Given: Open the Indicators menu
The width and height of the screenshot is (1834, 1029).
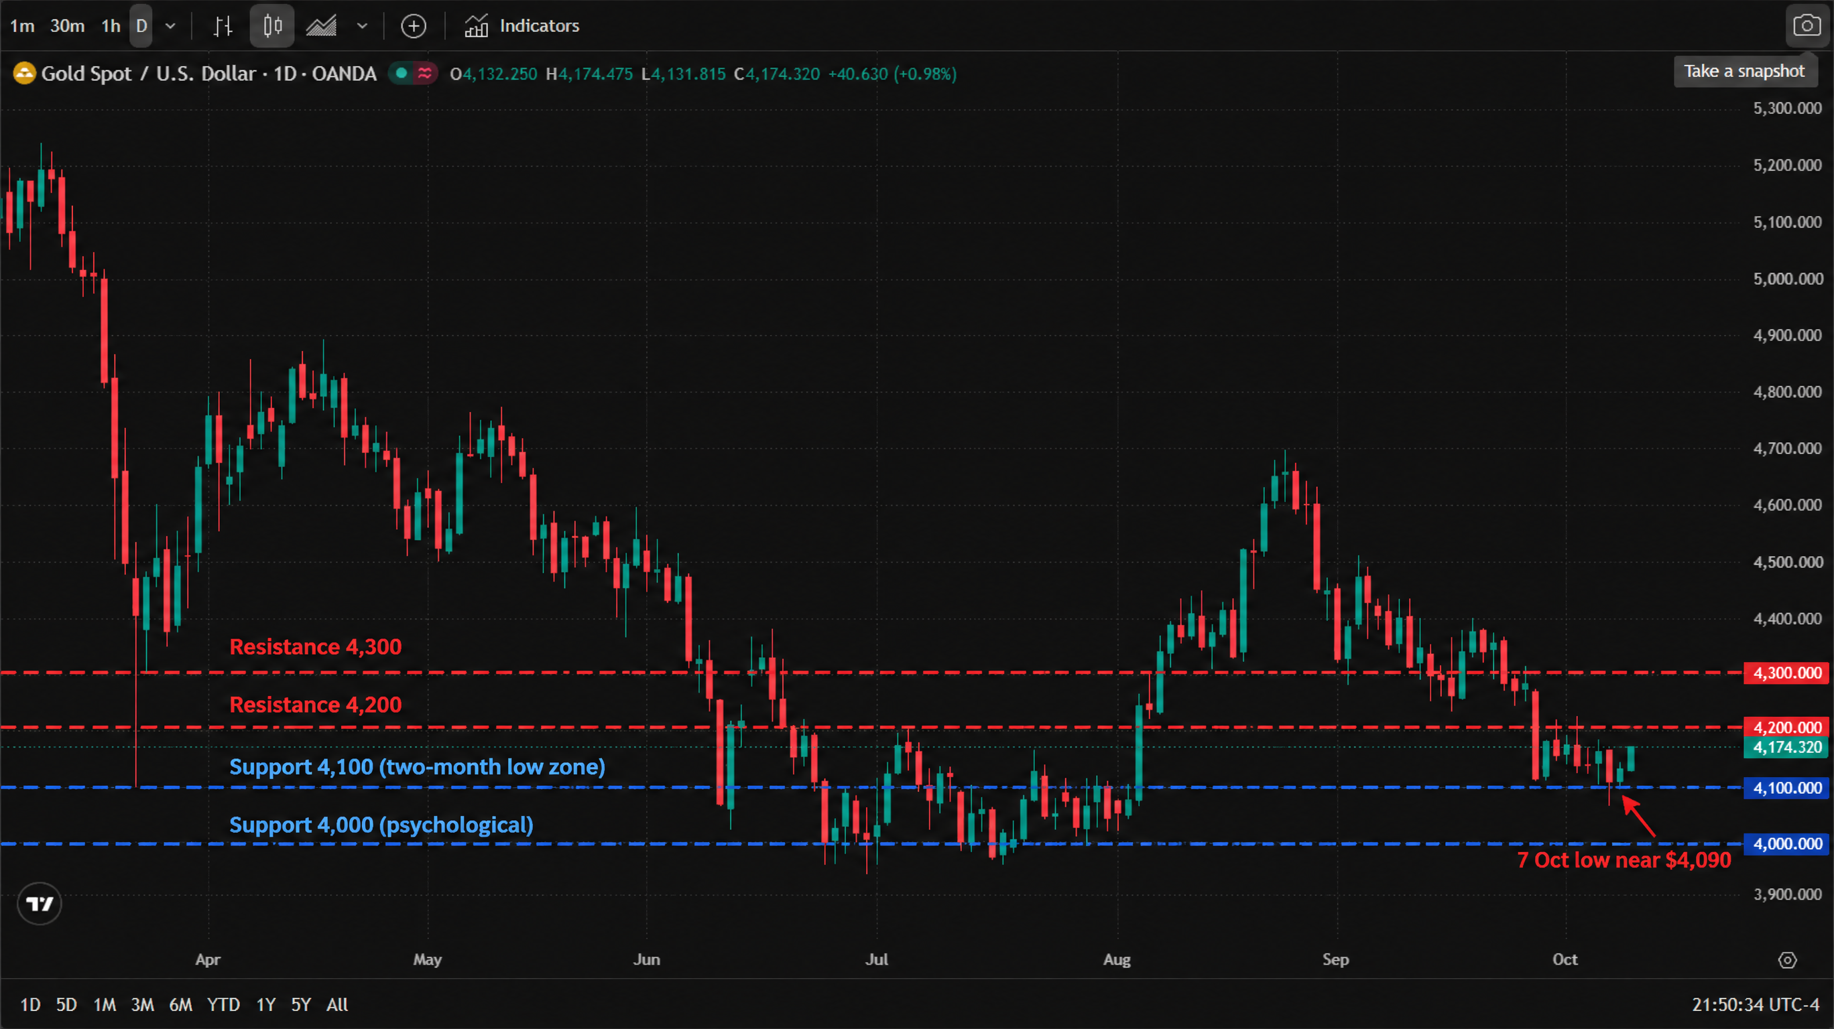Looking at the screenshot, I should tap(522, 26).
